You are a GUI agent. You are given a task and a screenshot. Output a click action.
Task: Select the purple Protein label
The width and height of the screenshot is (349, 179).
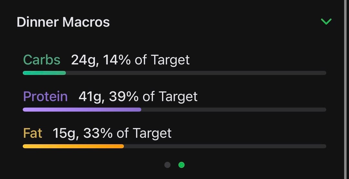pyautogui.click(x=45, y=96)
